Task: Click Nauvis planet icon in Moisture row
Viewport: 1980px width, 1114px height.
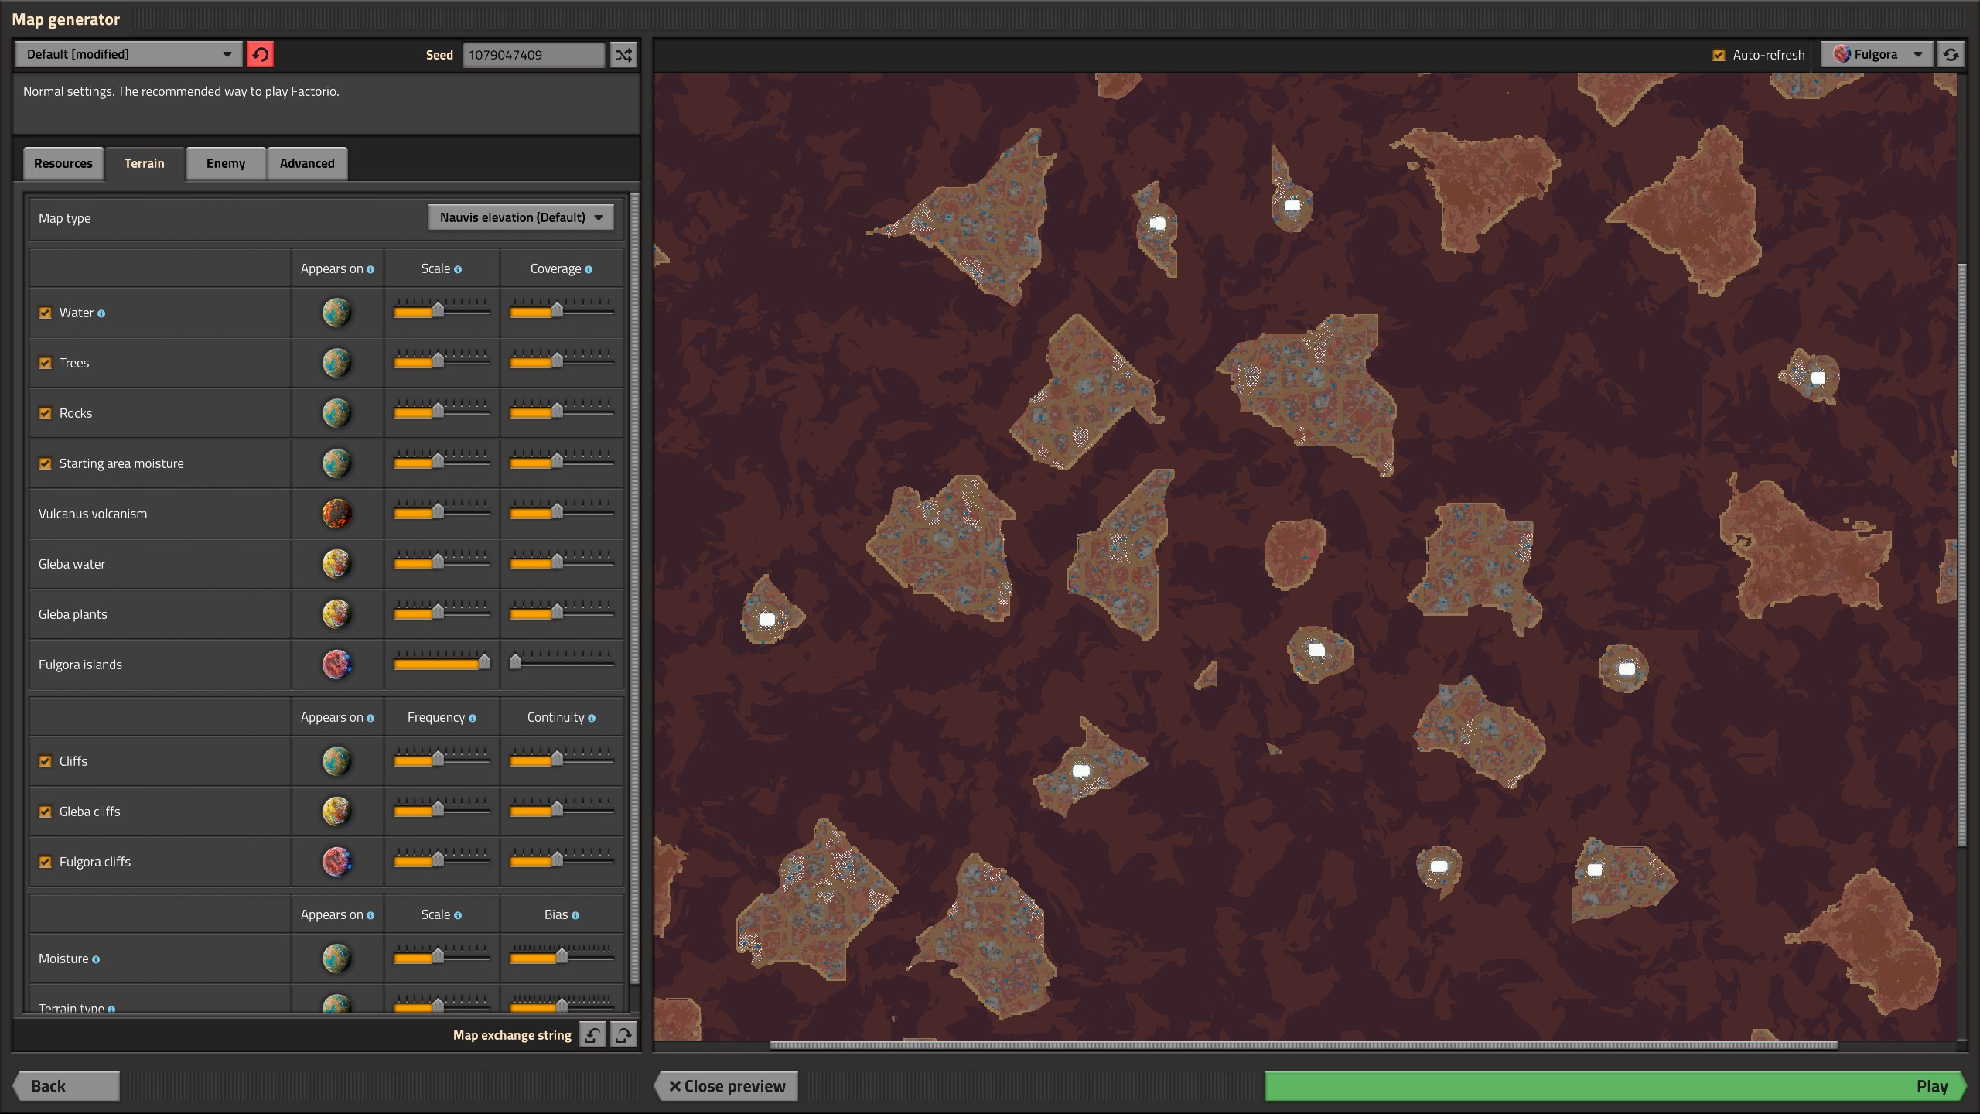Action: pyautogui.click(x=336, y=959)
